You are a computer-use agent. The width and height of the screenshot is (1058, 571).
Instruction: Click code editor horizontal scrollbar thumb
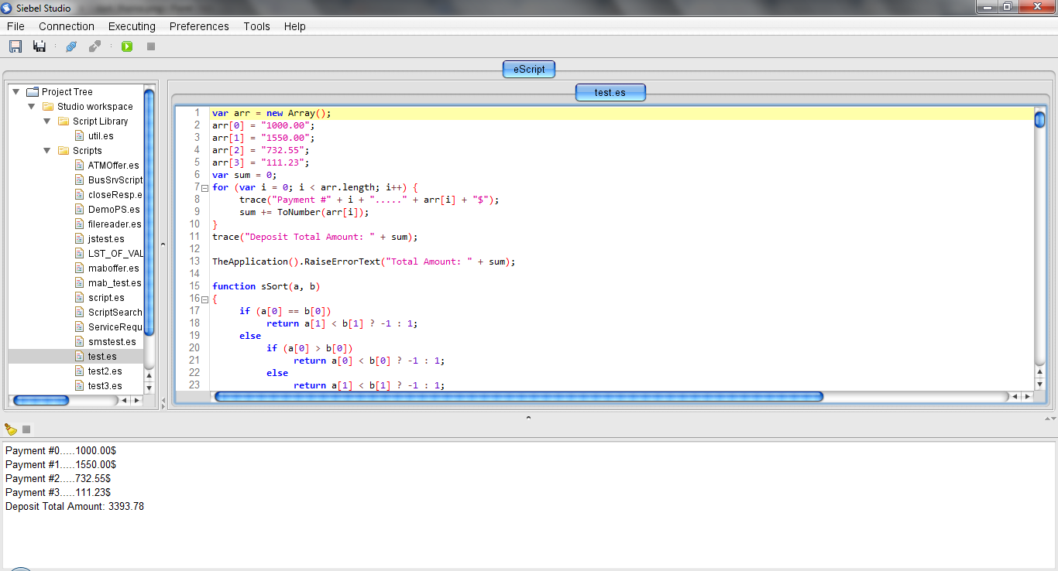pyautogui.click(x=518, y=396)
